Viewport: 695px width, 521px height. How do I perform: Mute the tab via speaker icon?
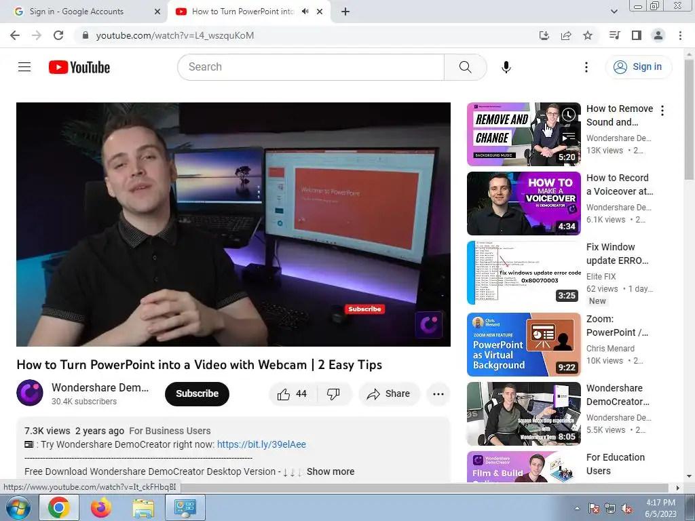point(305,12)
